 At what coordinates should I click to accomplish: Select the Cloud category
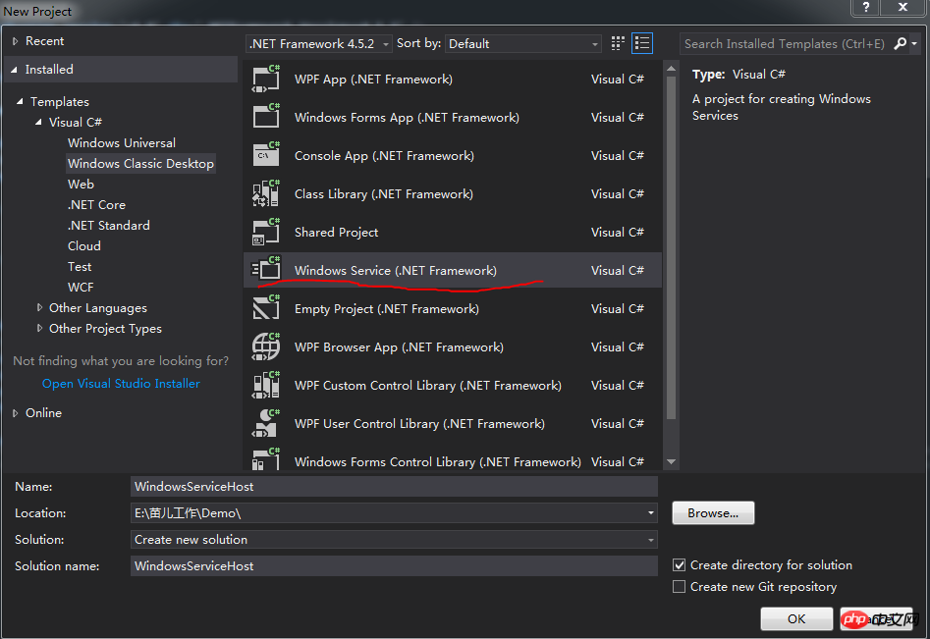pyautogui.click(x=84, y=246)
